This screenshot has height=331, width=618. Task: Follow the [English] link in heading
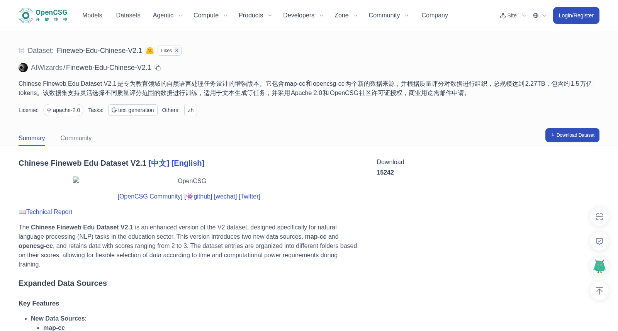click(x=188, y=163)
